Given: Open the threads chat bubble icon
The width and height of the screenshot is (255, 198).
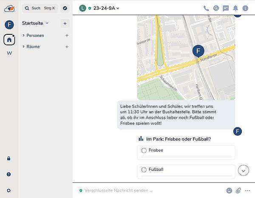Looking at the screenshot, I should [x=226, y=8].
